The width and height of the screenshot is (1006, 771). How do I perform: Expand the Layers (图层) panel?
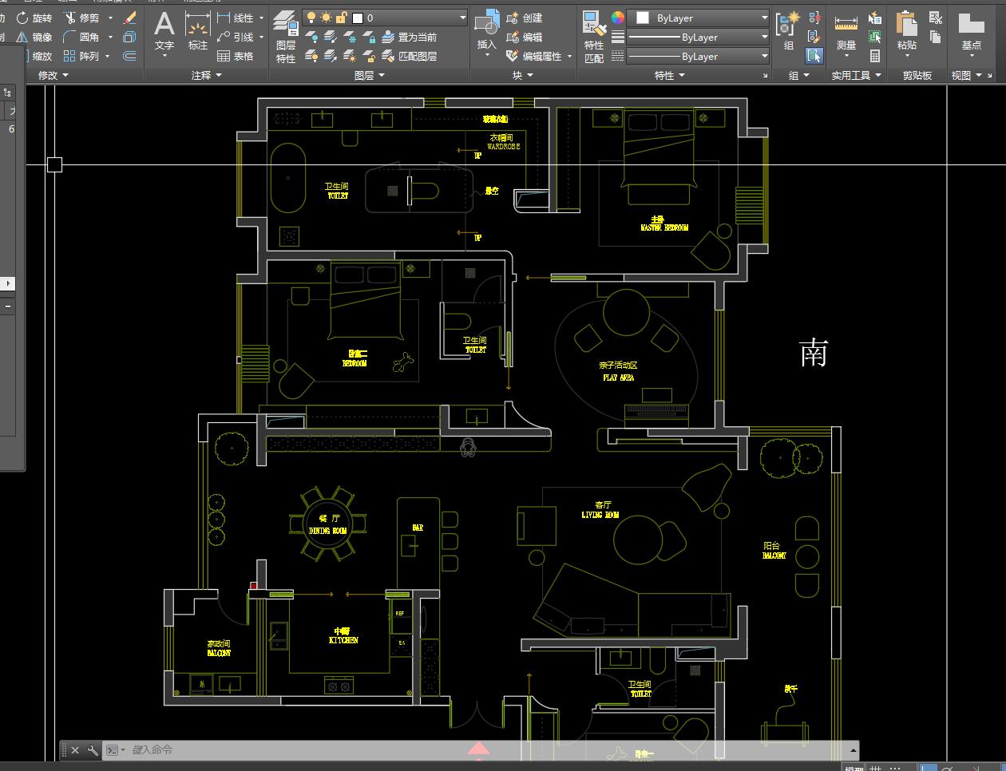(x=370, y=75)
